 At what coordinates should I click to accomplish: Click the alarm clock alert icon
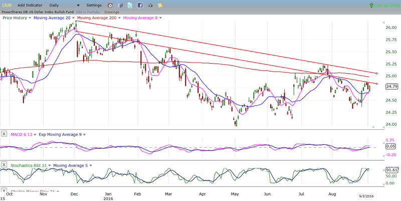(110, 5)
